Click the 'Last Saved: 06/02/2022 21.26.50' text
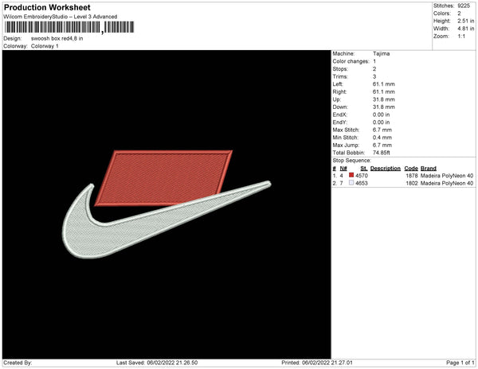Image resolution: width=478 pixels, height=369 pixels. (x=157, y=363)
